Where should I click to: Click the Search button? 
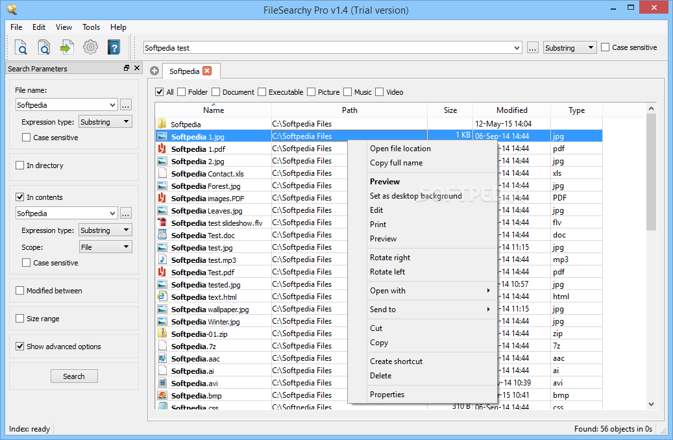74,376
